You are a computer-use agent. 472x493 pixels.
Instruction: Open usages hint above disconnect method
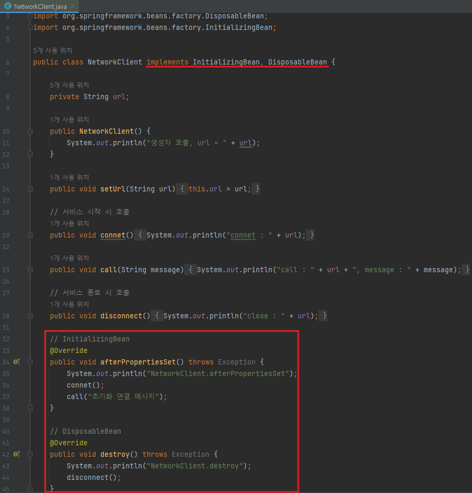[69, 304]
